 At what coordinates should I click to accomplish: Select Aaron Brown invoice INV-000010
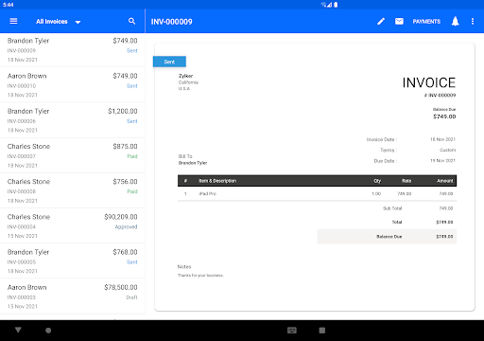tap(73, 84)
